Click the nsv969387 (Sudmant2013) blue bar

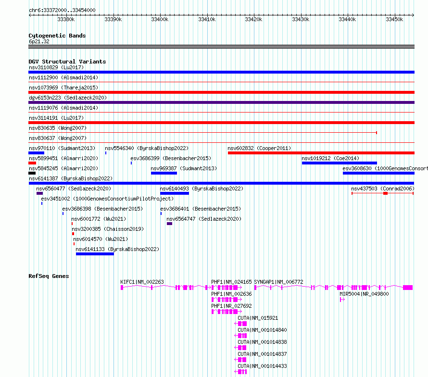pos(164,173)
